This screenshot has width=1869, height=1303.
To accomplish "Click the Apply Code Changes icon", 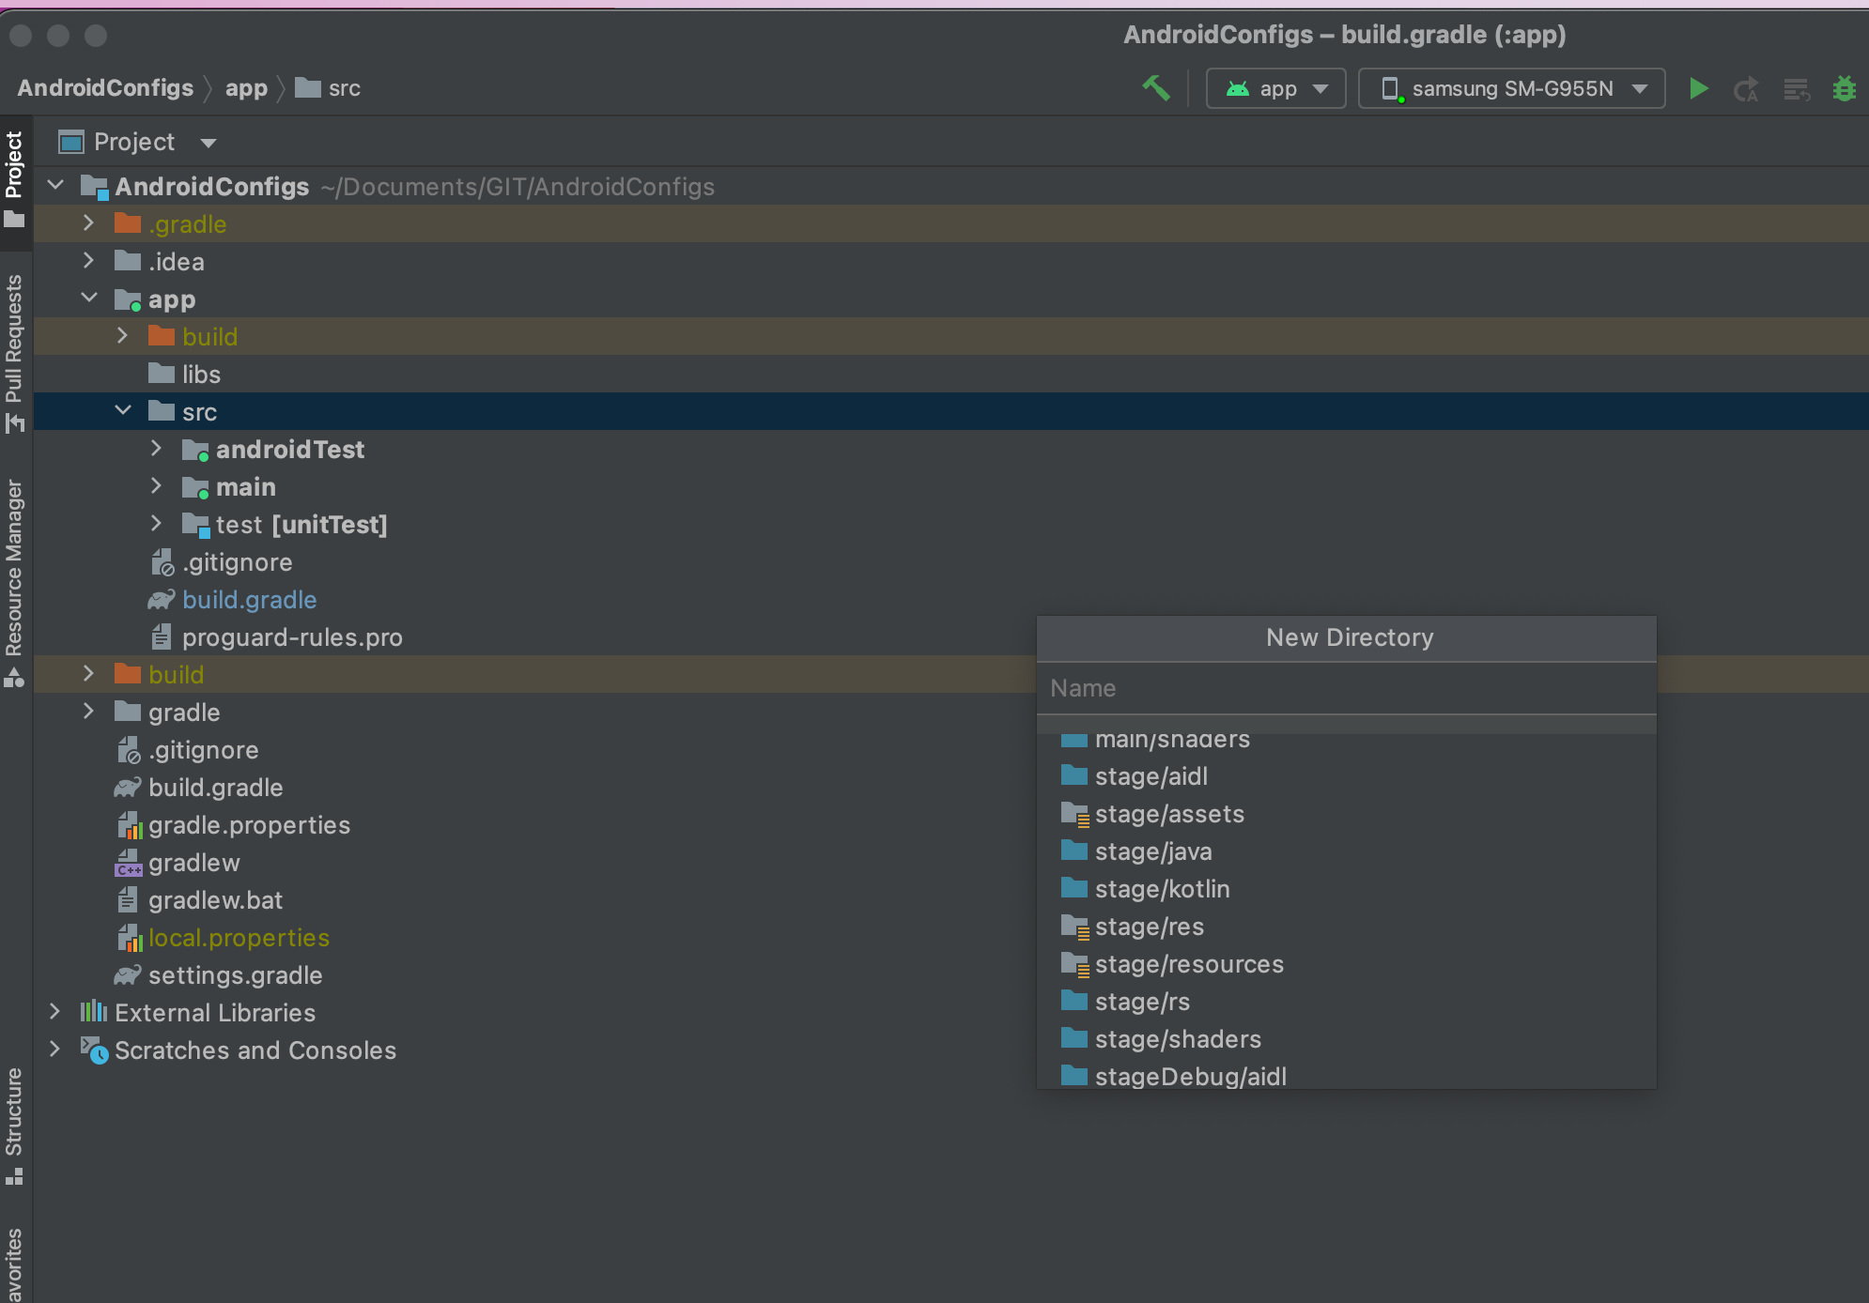I will [1797, 89].
